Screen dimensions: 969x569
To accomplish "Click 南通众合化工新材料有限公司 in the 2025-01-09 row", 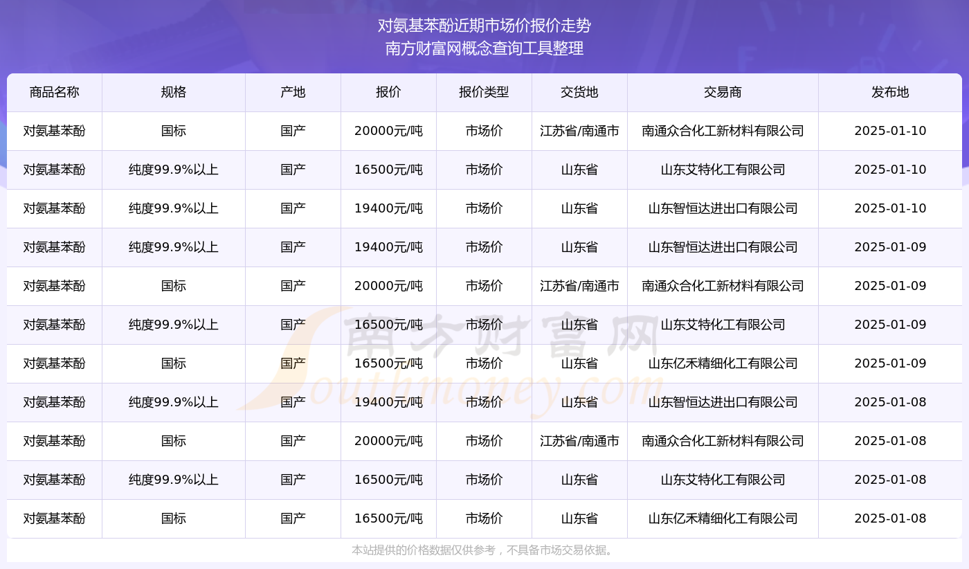I will point(723,286).
